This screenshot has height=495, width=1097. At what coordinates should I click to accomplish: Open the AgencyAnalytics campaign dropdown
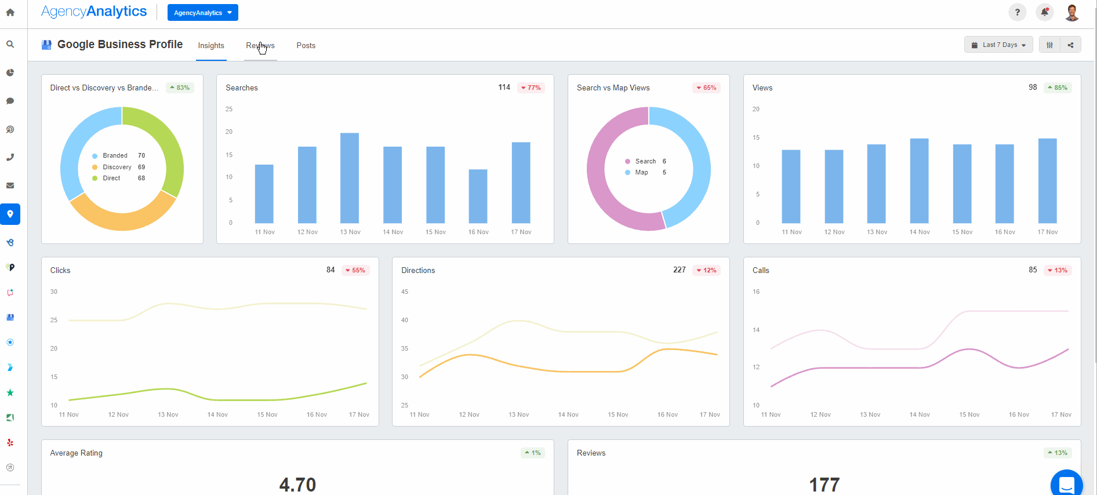click(202, 13)
